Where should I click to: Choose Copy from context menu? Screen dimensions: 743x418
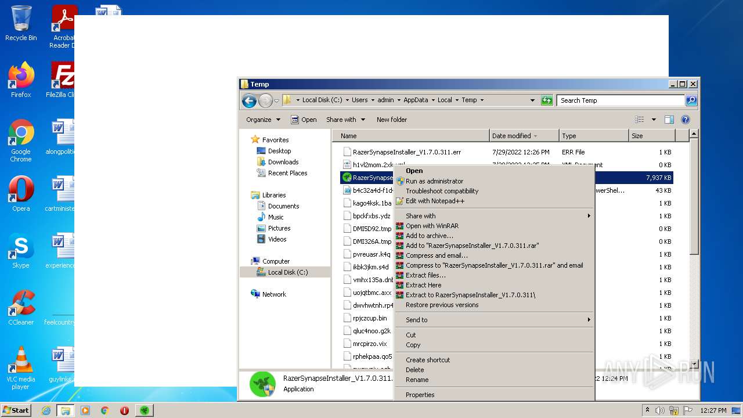point(494,345)
